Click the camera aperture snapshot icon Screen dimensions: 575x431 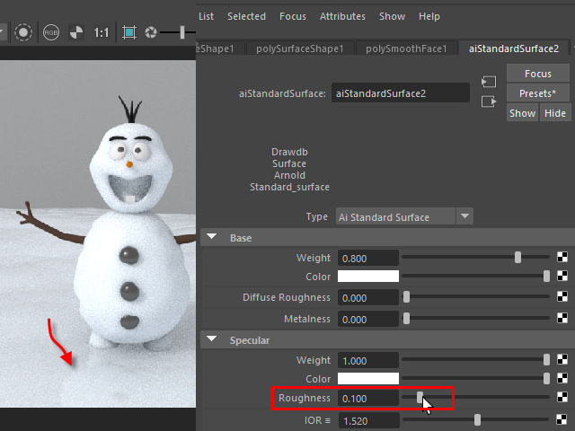pyautogui.click(x=151, y=32)
